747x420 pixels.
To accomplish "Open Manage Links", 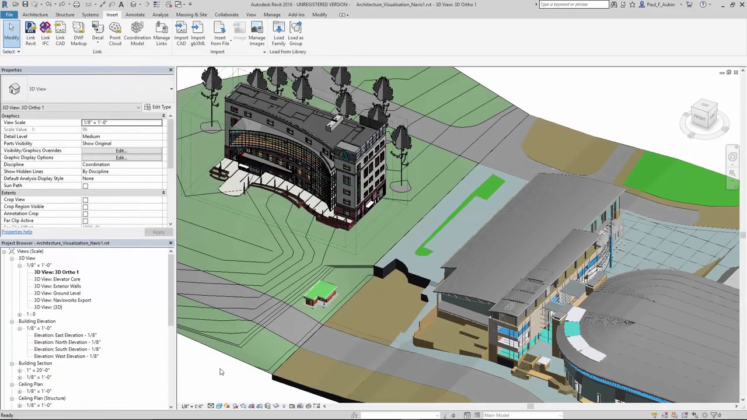I will click(162, 34).
